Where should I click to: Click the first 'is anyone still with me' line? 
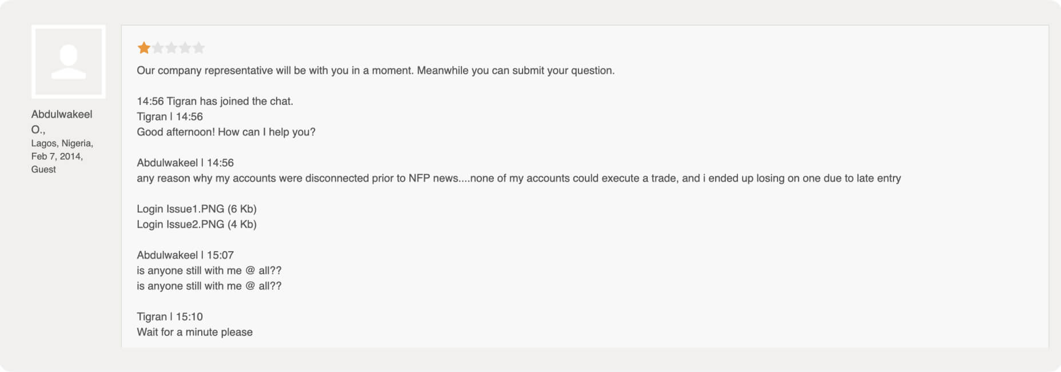click(x=209, y=270)
